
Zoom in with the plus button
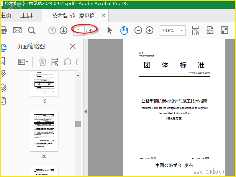[150, 30]
